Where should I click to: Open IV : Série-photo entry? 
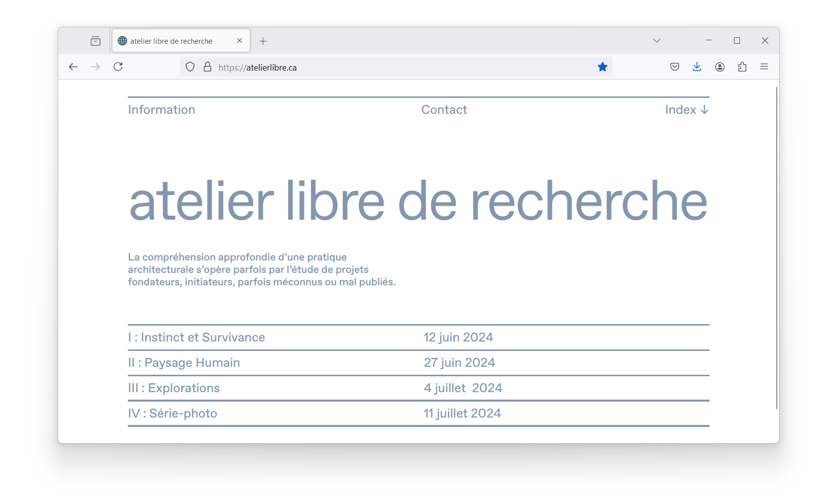173,414
